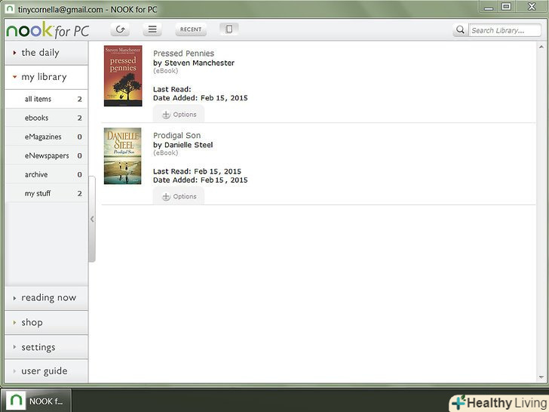Image resolution: width=549 pixels, height=412 pixels.
Task: Close the NOOK for PC window
Action: pos(532,7)
